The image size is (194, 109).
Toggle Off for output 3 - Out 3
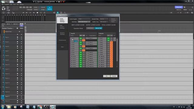coord(111,42)
